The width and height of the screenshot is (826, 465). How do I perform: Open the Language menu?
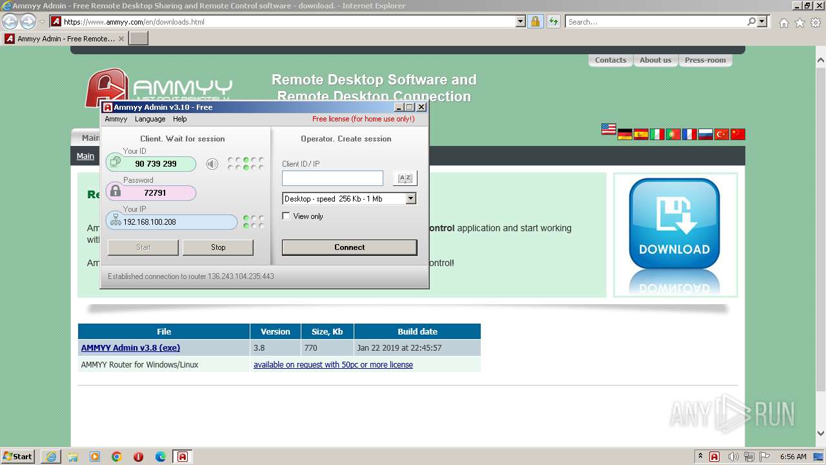click(150, 119)
